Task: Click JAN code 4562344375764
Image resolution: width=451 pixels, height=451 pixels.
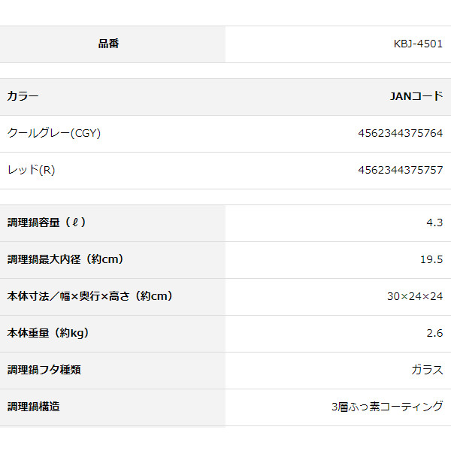Action: [x=401, y=133]
